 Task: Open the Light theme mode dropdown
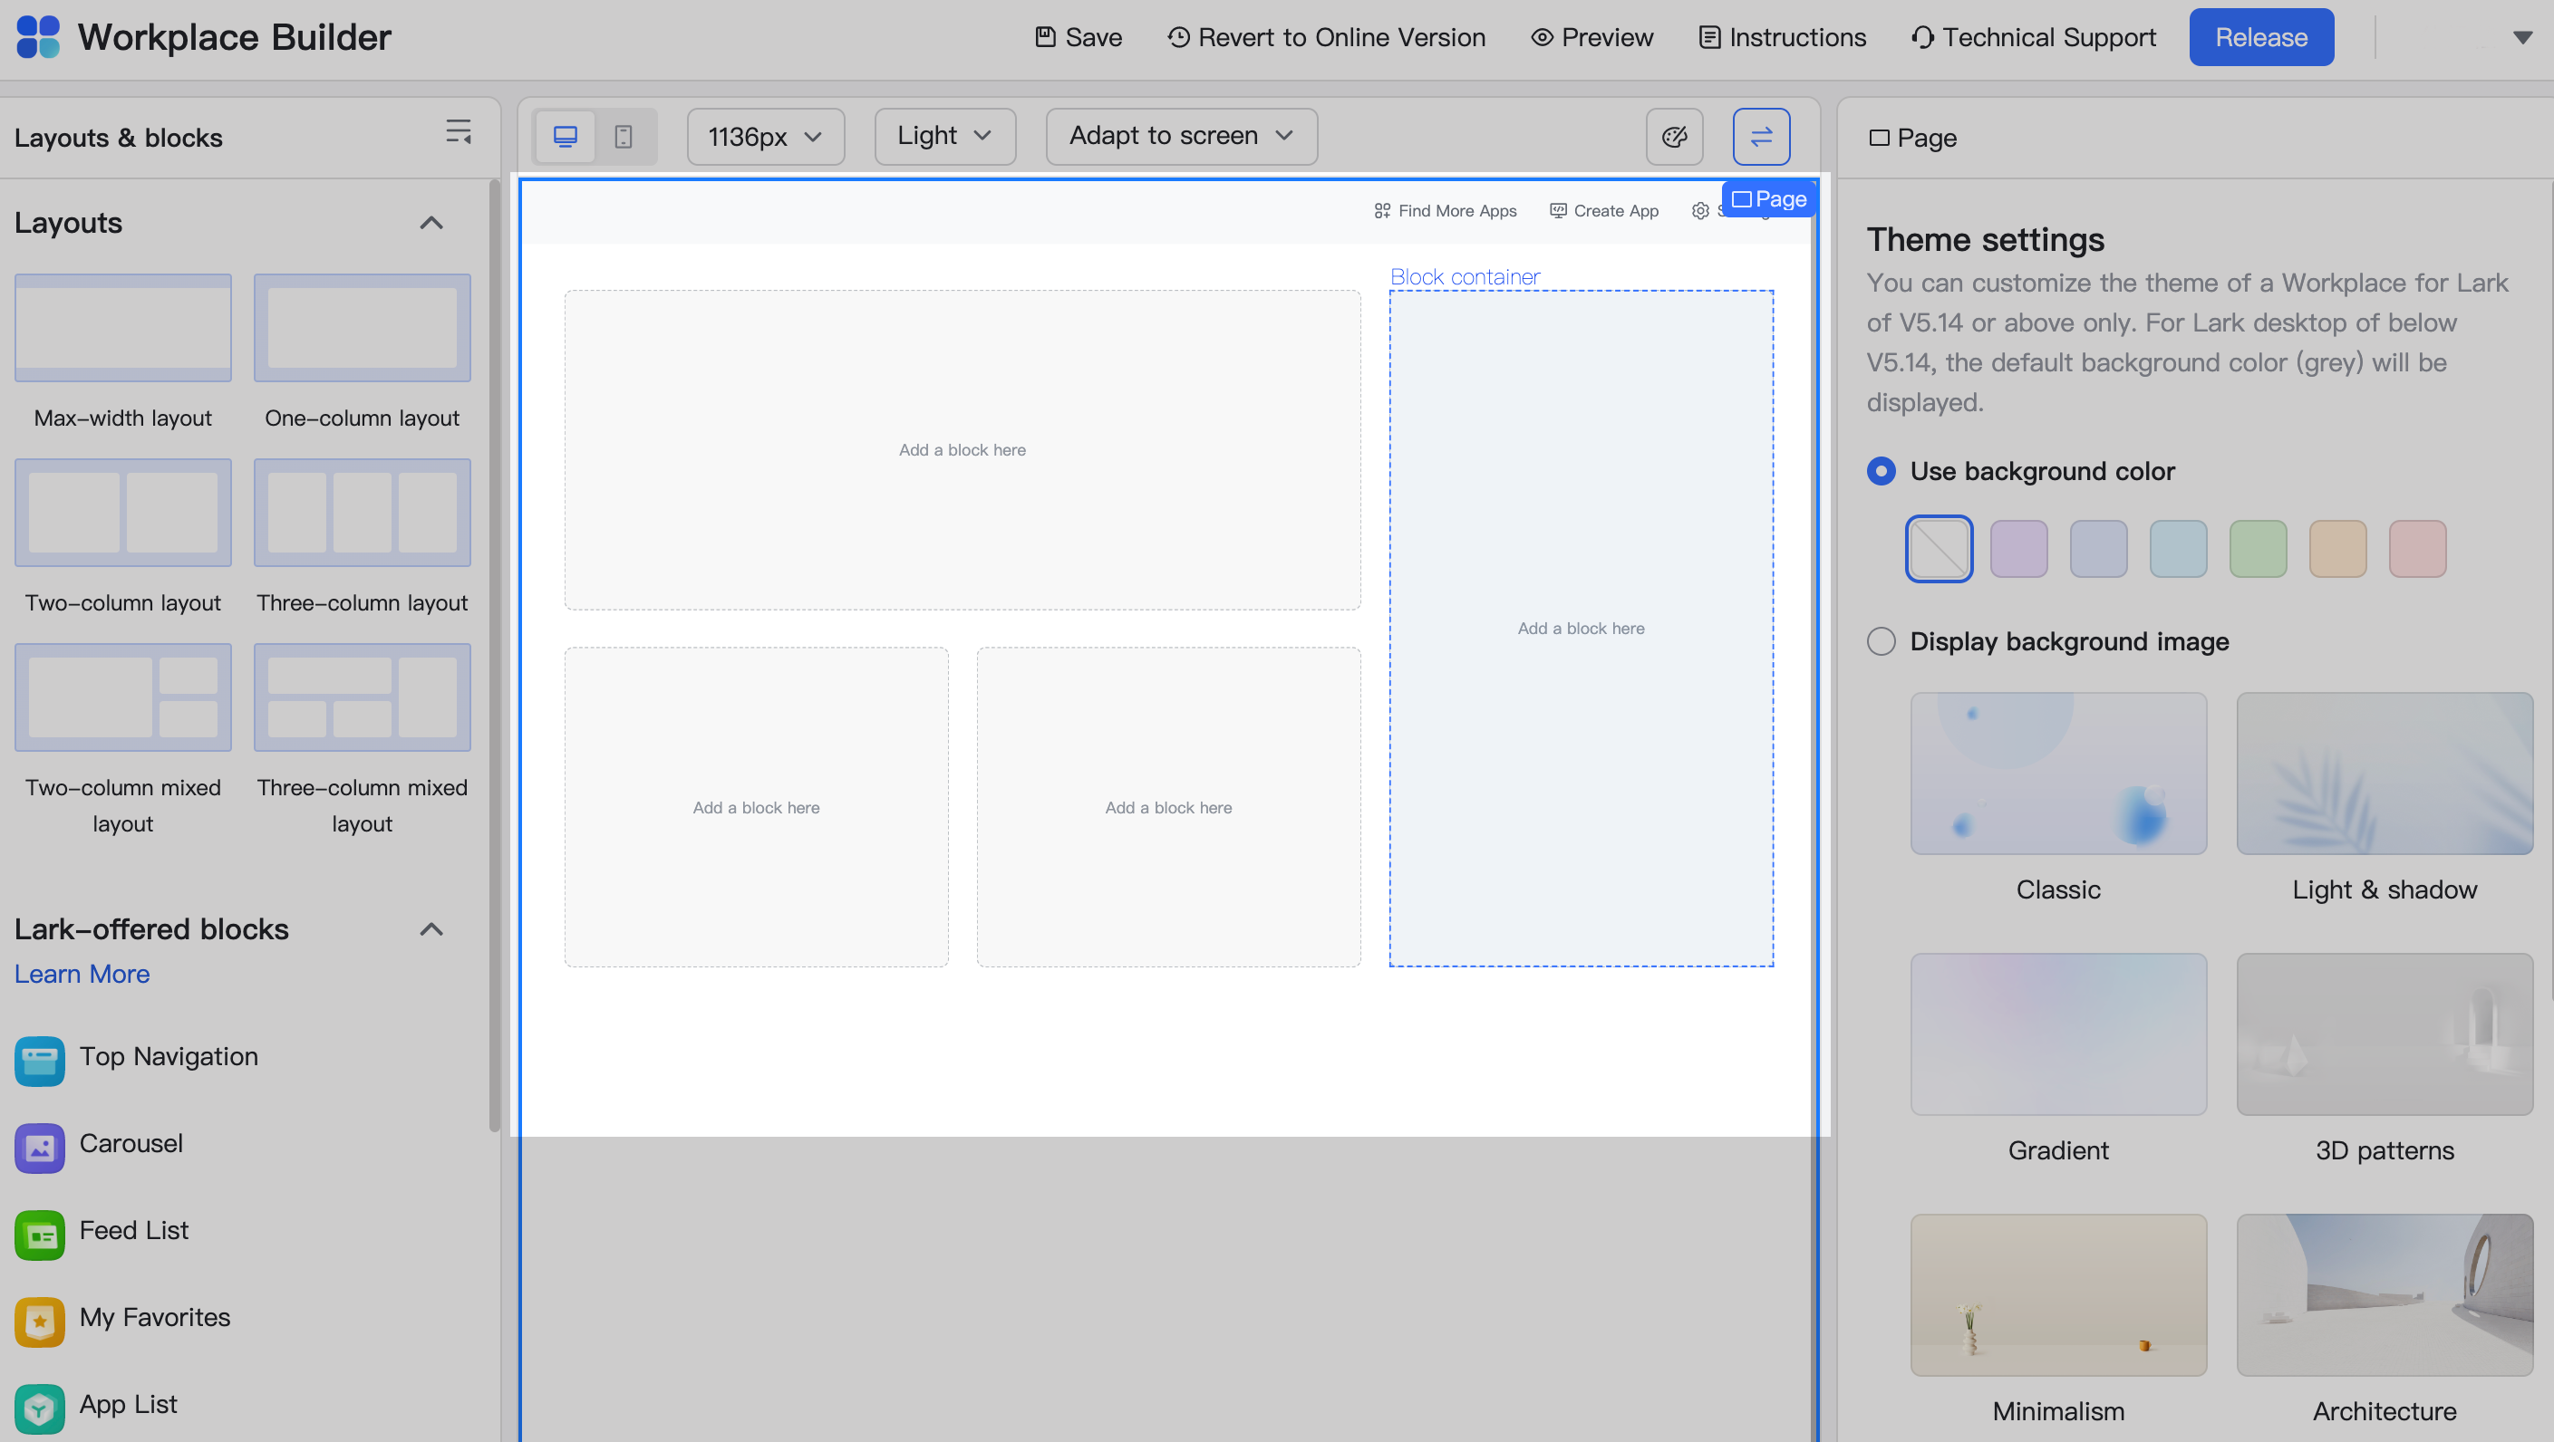[x=943, y=136]
